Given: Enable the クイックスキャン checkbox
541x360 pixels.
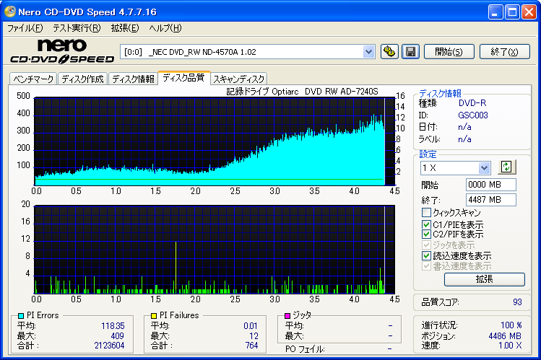Looking at the screenshot, I should tap(426, 212).
